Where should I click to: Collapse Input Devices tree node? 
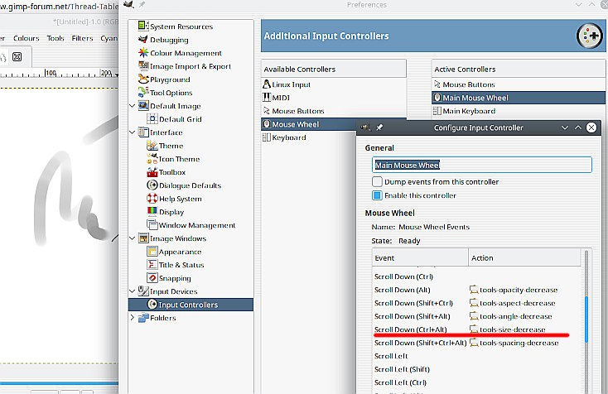coord(133,291)
